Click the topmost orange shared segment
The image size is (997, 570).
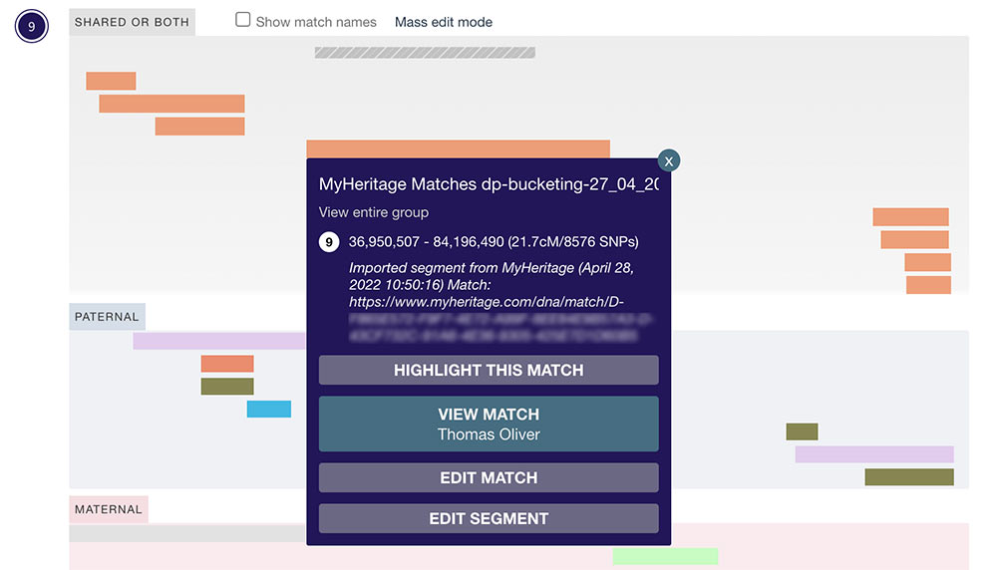pyautogui.click(x=111, y=81)
